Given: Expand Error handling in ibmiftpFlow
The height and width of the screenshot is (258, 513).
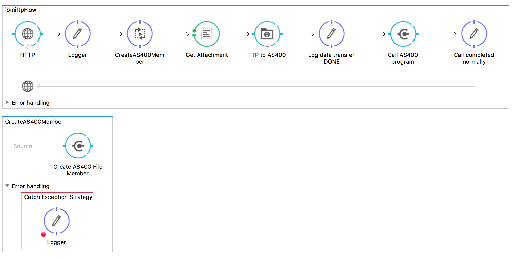Looking at the screenshot, I should [7, 102].
